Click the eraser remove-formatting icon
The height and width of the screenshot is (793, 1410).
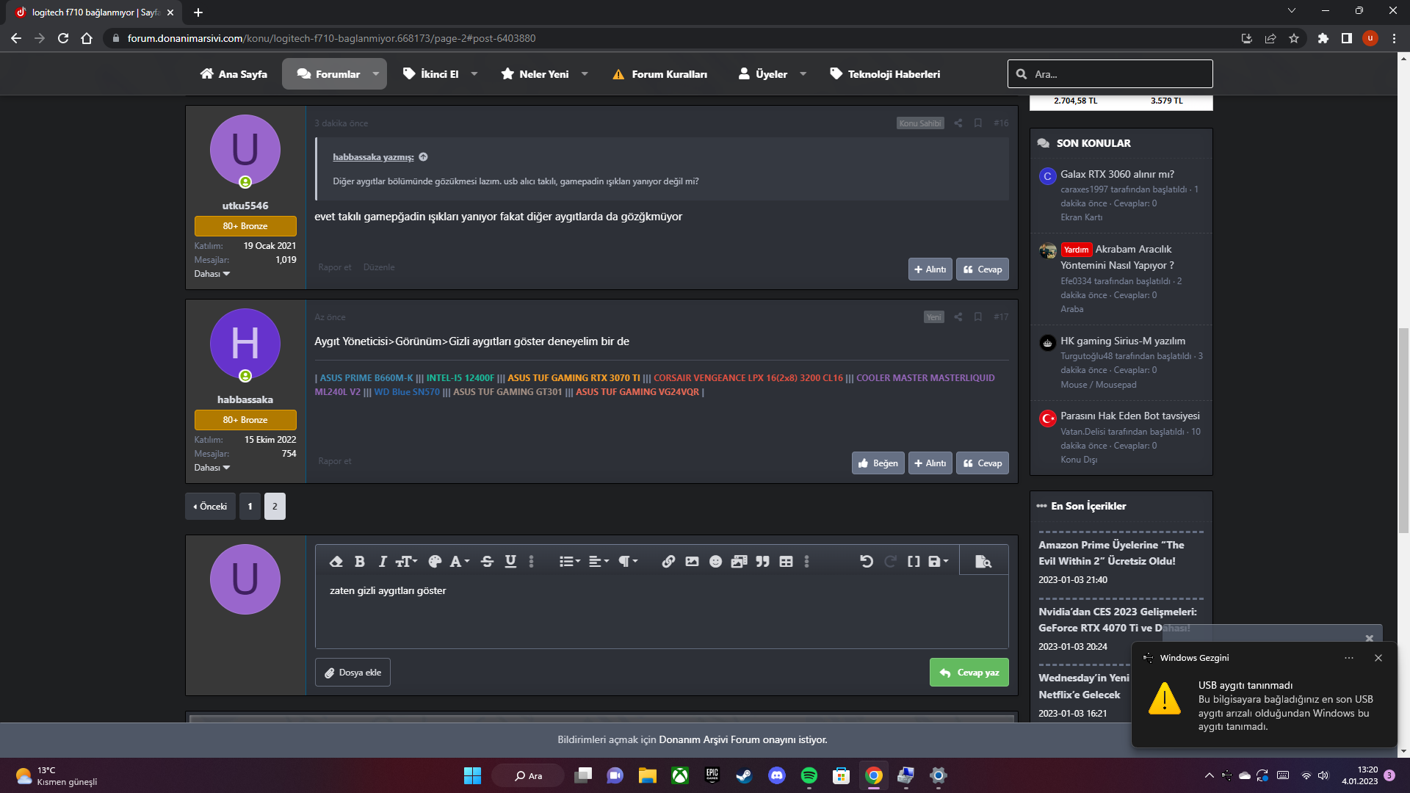(x=336, y=562)
